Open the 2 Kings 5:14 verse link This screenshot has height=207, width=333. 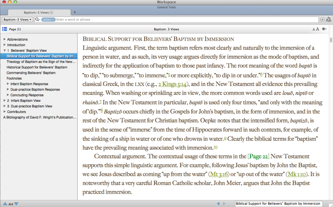(172, 84)
